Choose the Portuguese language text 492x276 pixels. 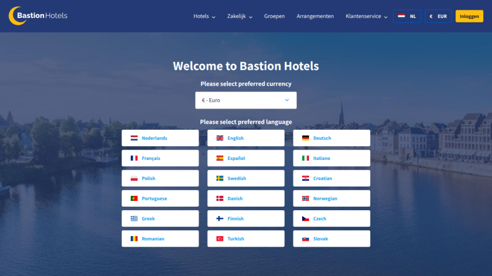(155, 199)
